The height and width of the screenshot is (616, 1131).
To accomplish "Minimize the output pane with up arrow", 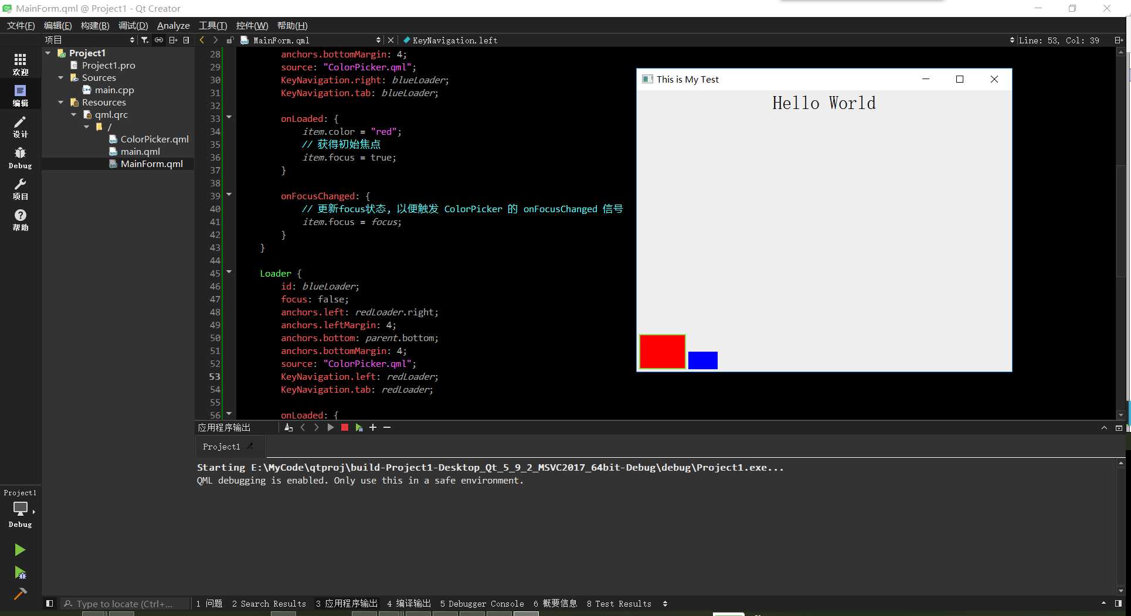I will 1104,428.
